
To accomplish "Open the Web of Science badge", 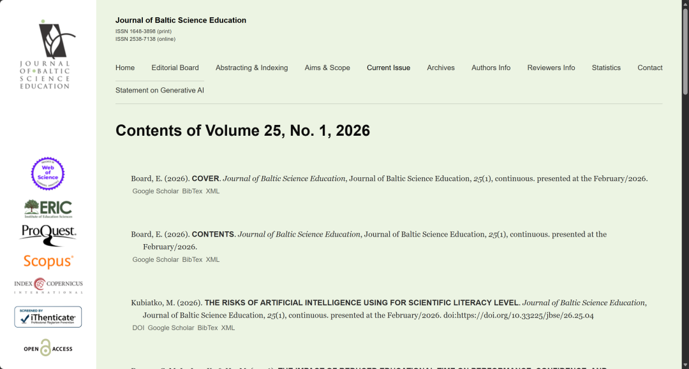I will 48,174.
